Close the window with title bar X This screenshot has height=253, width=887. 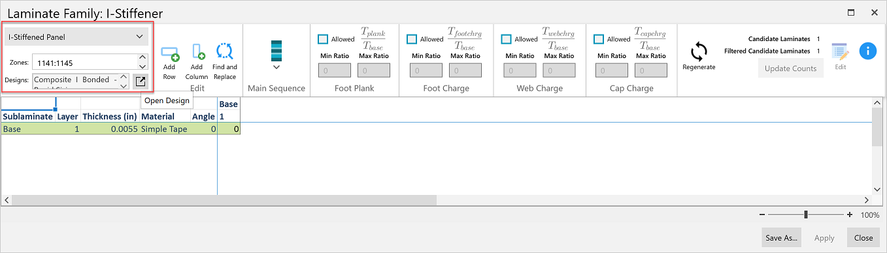click(874, 12)
